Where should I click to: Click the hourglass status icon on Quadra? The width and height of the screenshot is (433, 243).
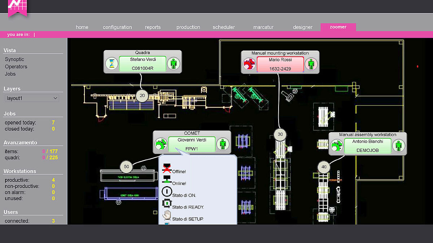coord(112,64)
